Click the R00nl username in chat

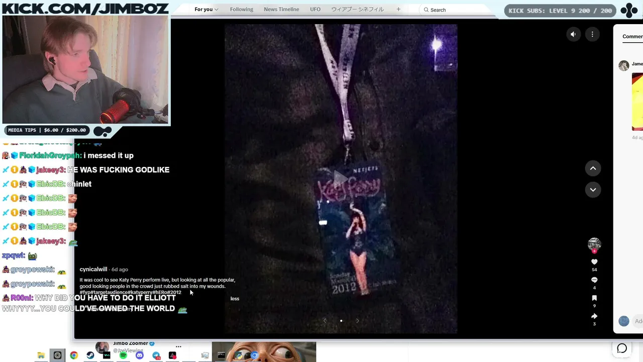tap(22, 298)
